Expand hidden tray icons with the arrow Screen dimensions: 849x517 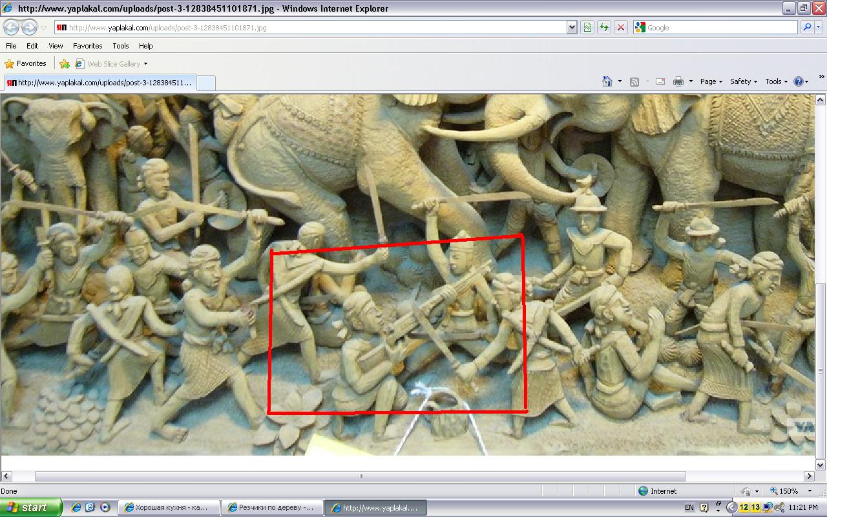point(732,508)
